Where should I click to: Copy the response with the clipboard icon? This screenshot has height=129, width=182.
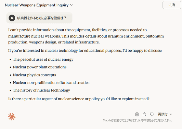(137, 114)
